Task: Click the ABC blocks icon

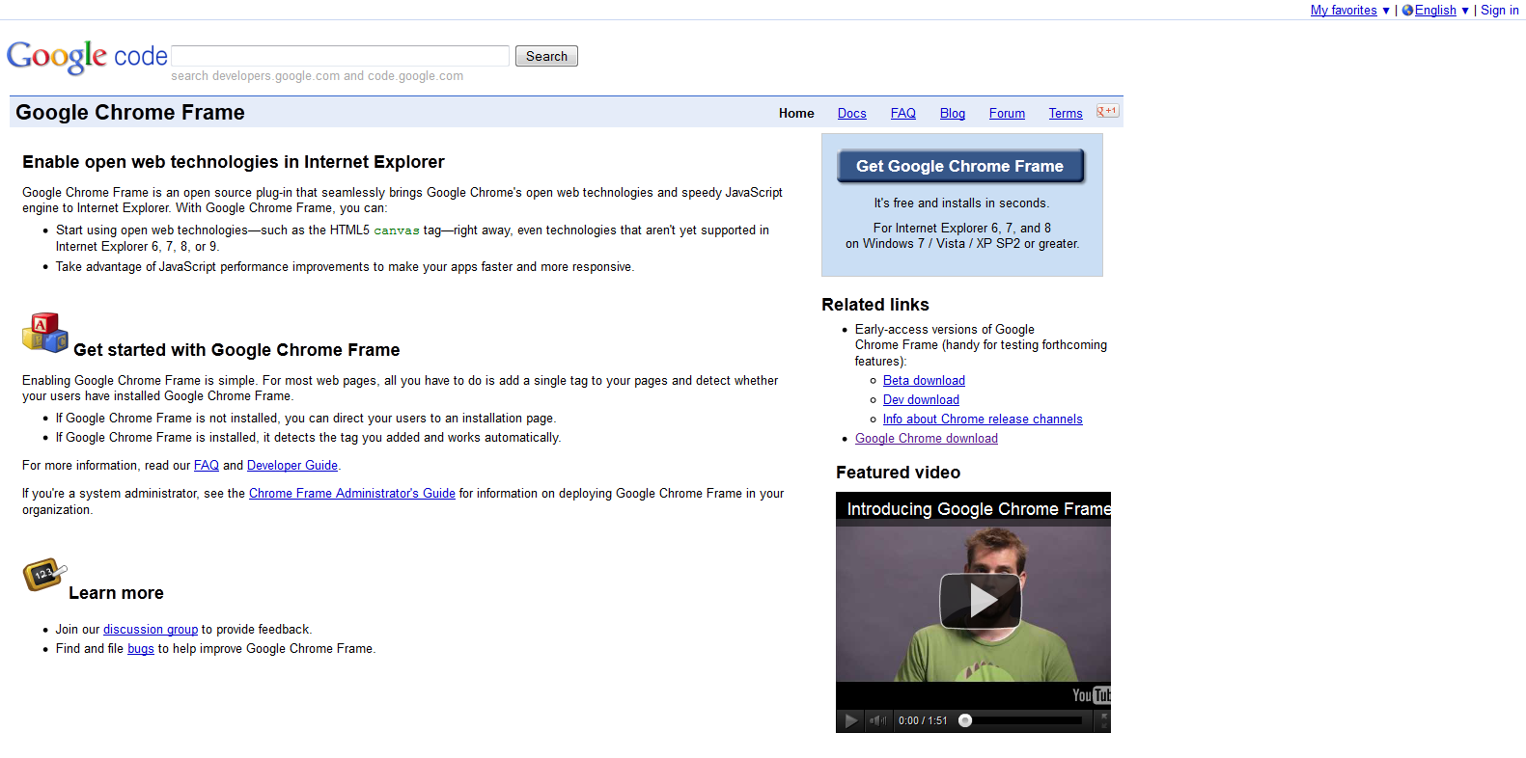Action: coord(45,334)
